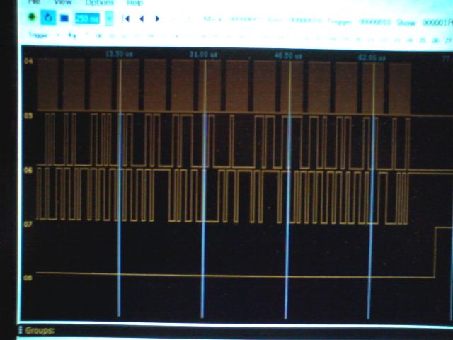
Task: Open the Options menu
Action: tap(99, 3)
